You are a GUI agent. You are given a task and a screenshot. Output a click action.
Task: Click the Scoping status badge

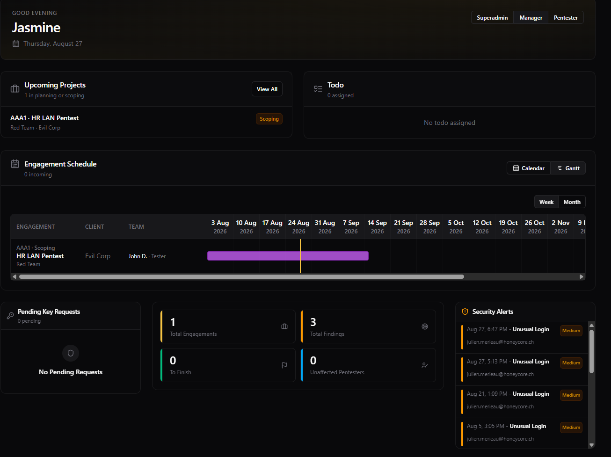pyautogui.click(x=269, y=119)
